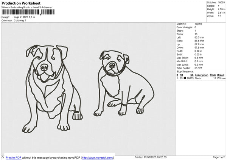Click the EndX label
Viewport: 227px width, 160px height.
click(180, 51)
